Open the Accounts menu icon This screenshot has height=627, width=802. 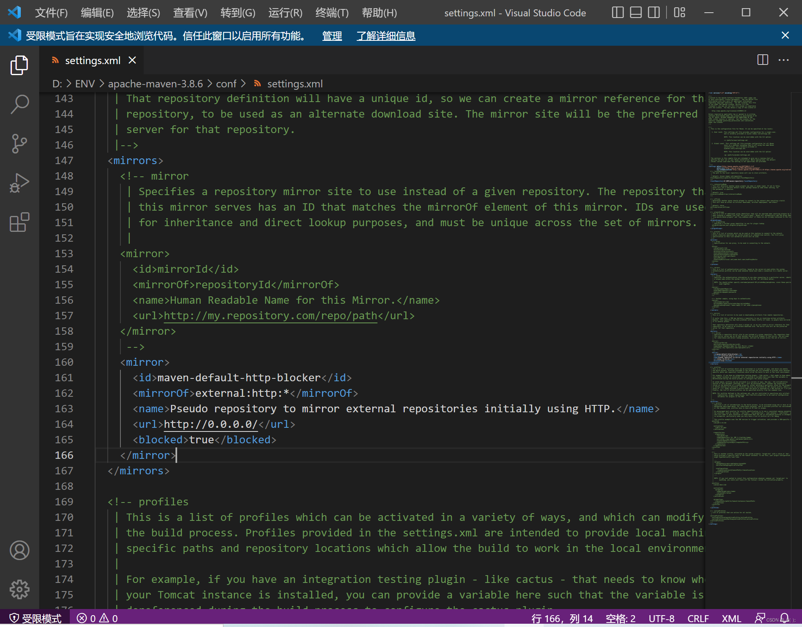pos(19,550)
